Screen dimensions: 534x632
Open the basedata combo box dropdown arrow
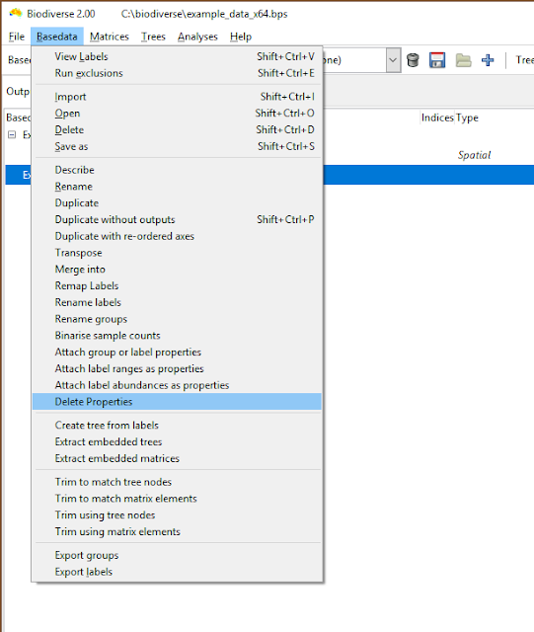pyautogui.click(x=393, y=60)
